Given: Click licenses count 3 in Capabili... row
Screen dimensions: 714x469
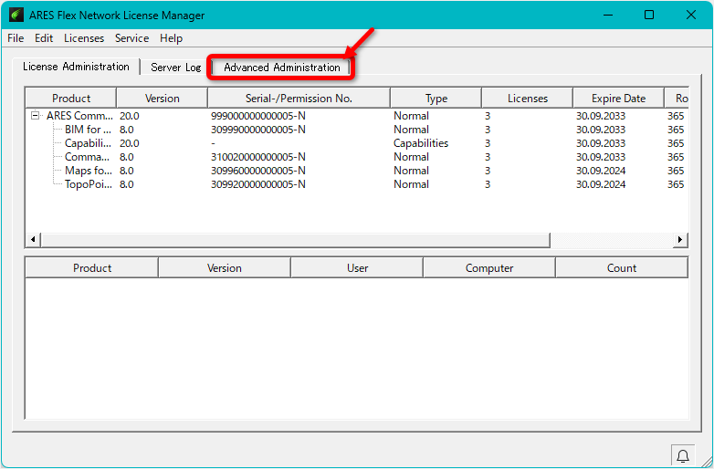Looking at the screenshot, I should pyautogui.click(x=488, y=143).
